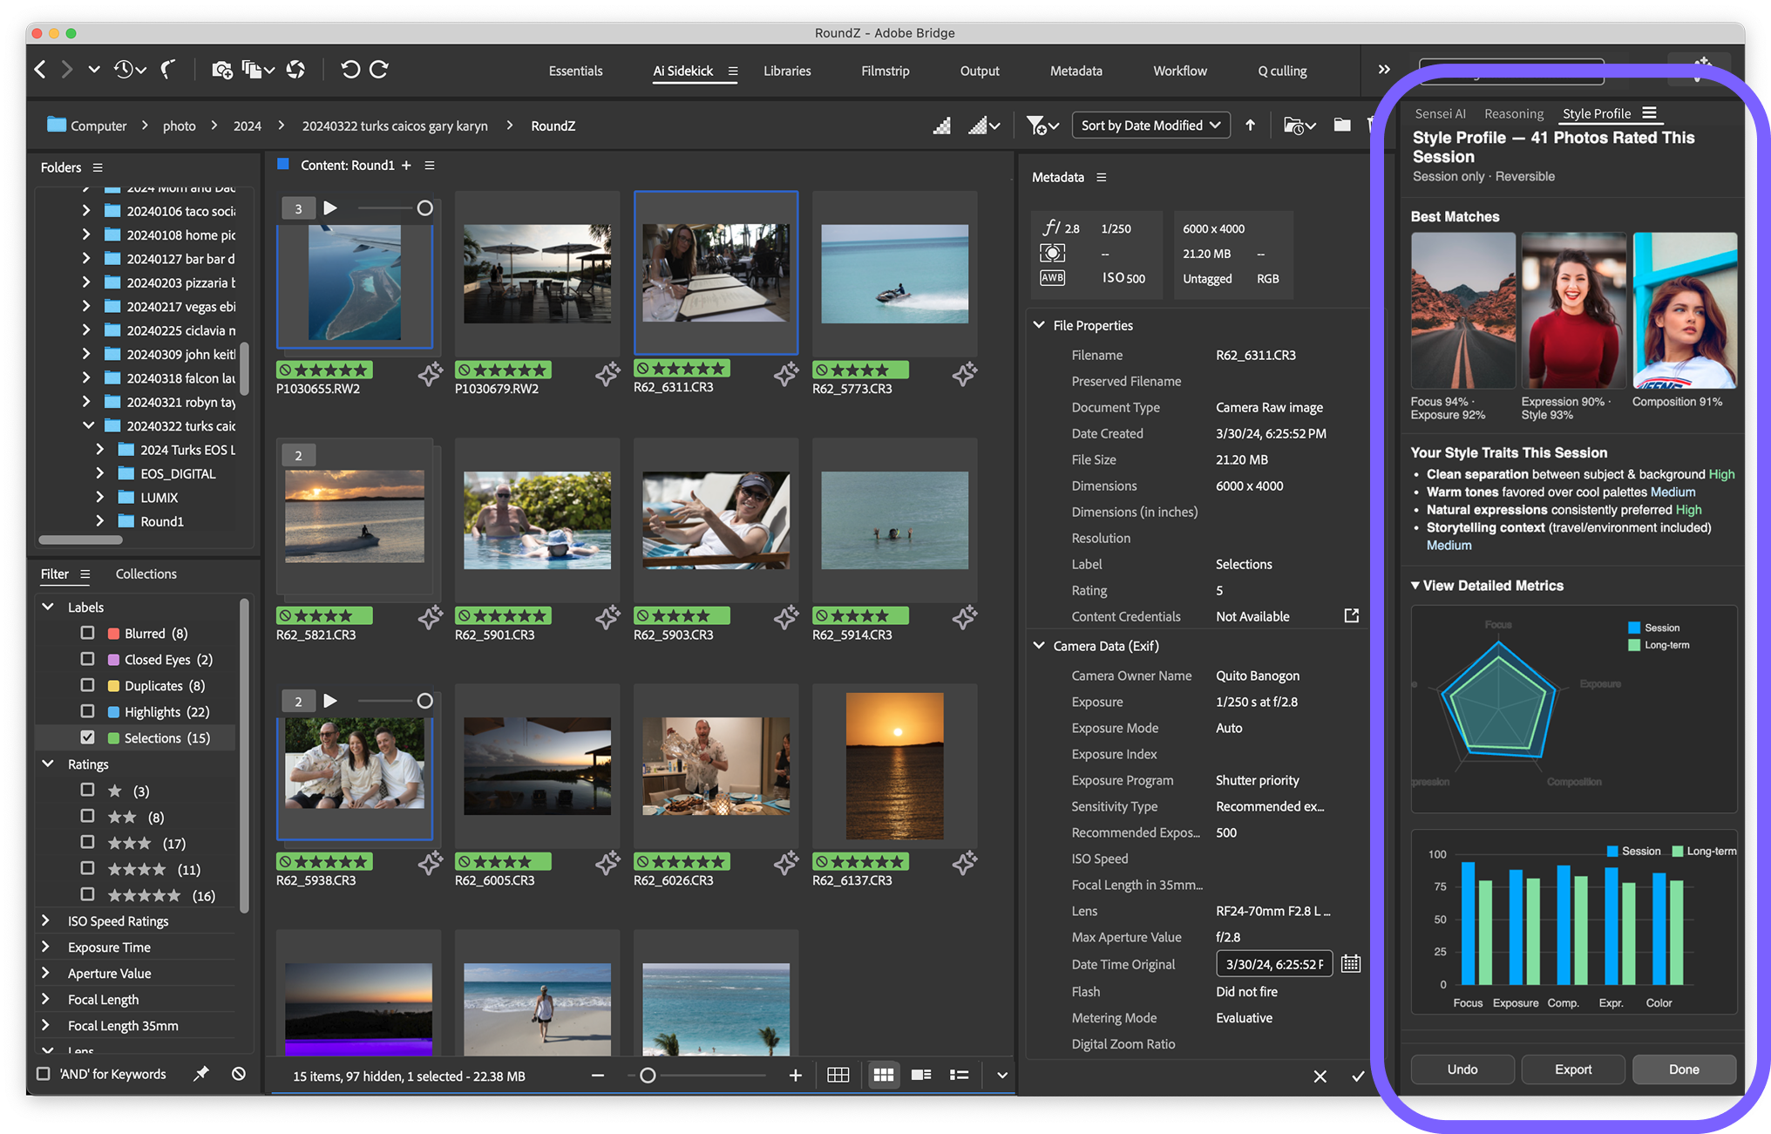Click the Export button
1771x1134 pixels.
pyautogui.click(x=1572, y=1069)
